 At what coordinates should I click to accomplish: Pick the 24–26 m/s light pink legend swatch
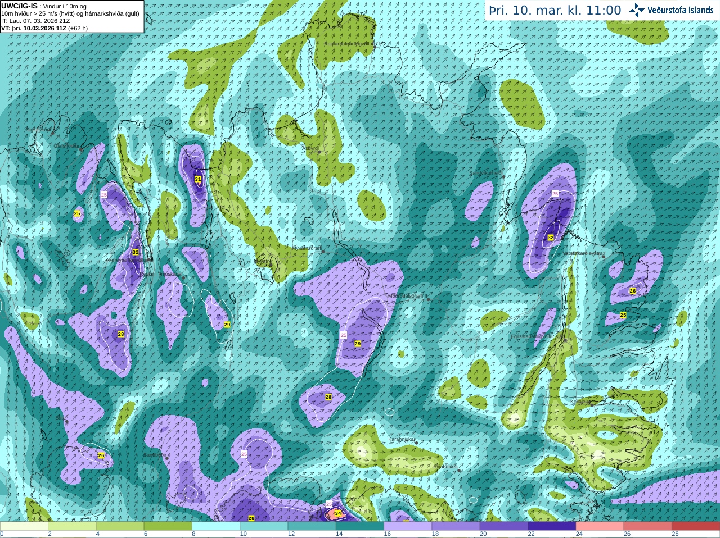pyautogui.click(x=600, y=526)
